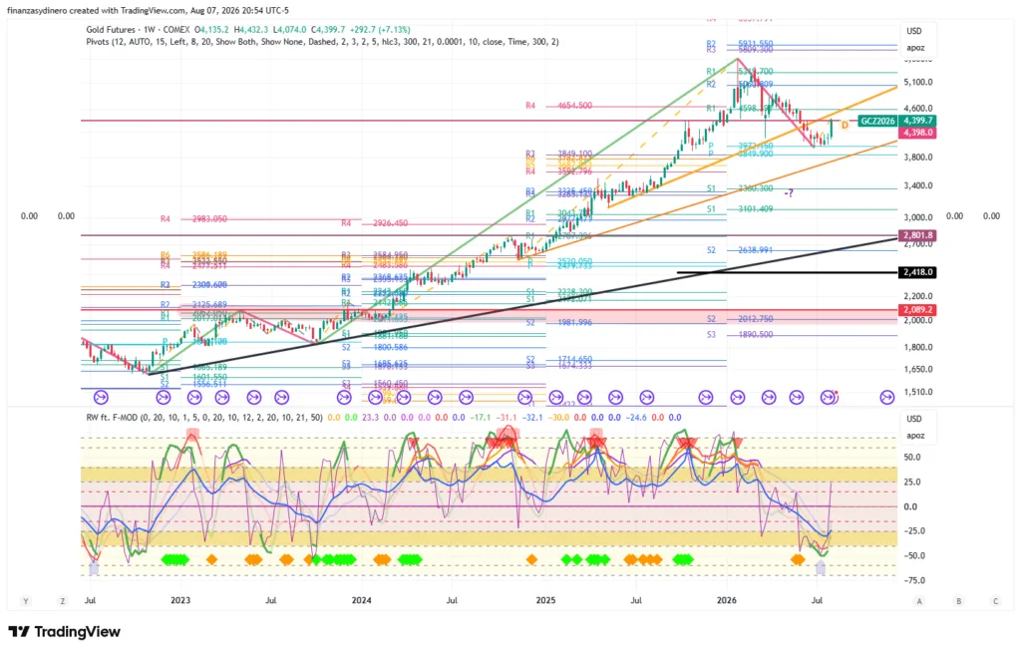
Task: Select the black 2,418.0 price label
Action: (917, 272)
